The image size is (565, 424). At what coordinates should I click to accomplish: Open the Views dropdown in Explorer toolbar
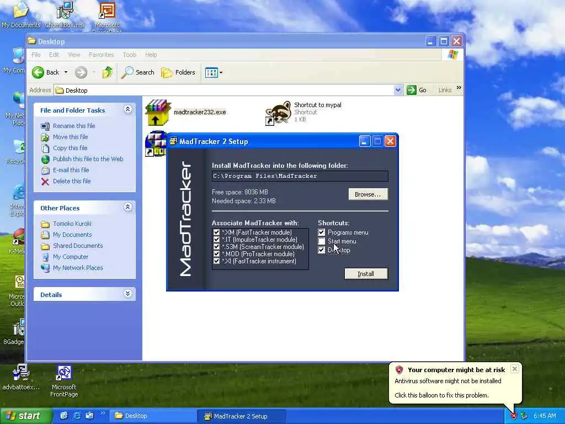[214, 72]
